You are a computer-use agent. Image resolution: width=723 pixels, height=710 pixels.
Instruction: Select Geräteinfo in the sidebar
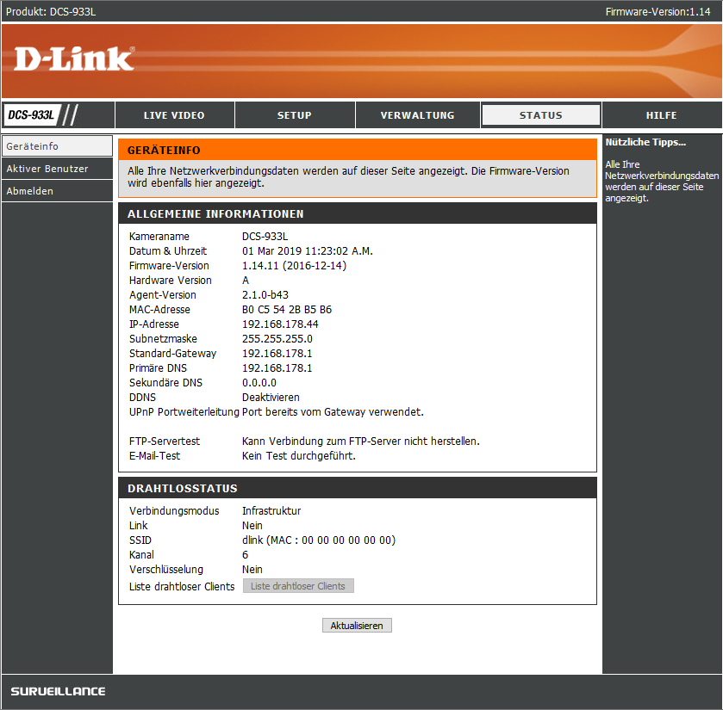click(x=57, y=146)
